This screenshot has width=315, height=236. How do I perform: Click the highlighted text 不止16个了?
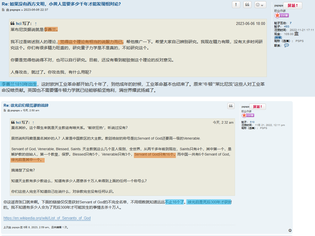point(174,202)
